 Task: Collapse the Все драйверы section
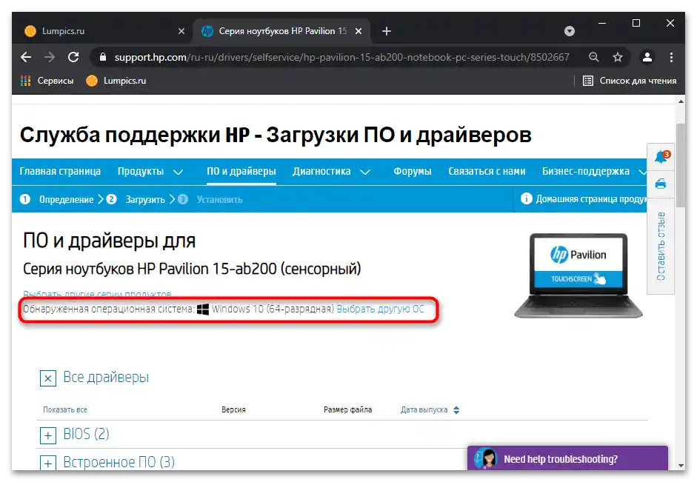(x=48, y=378)
